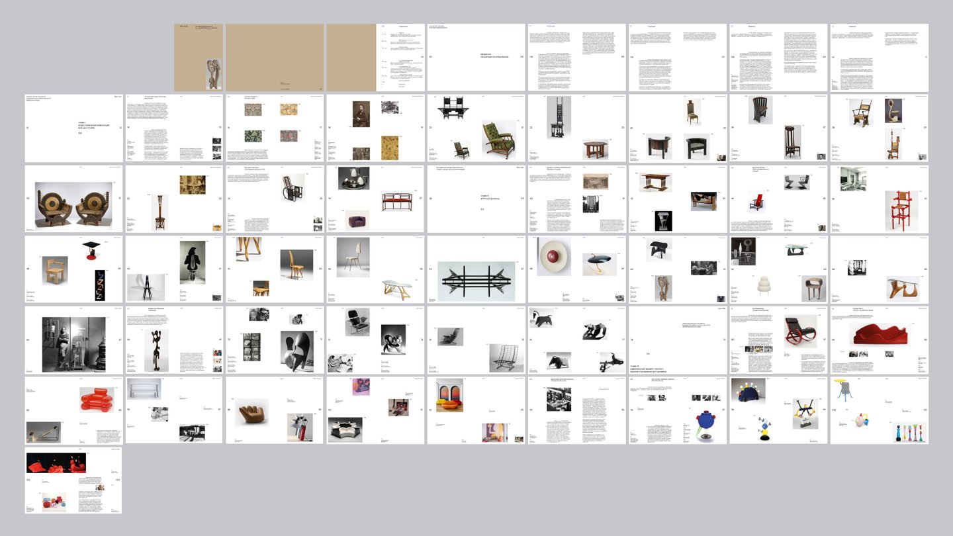Open spread with wooden block chair and zigzag

pos(73,269)
